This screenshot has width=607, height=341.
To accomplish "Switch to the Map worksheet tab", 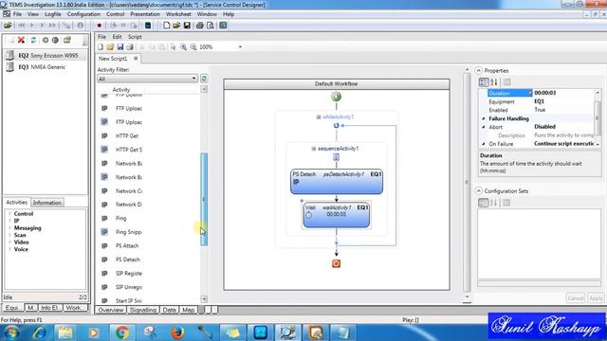I will (x=188, y=310).
